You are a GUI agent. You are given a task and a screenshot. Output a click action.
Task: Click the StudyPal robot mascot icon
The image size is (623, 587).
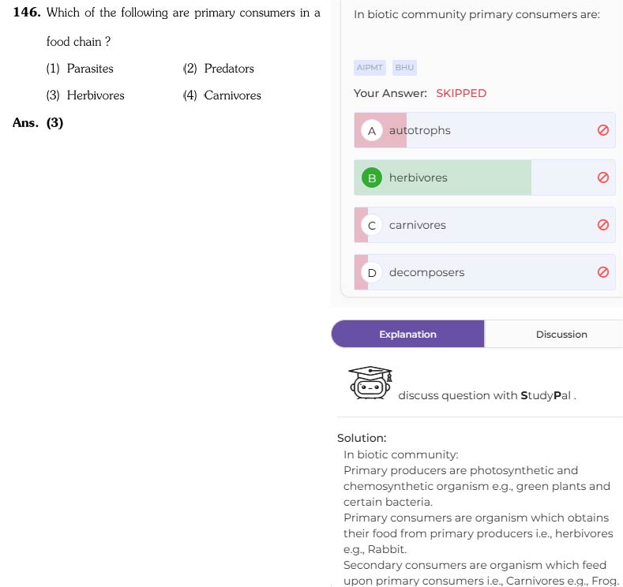pos(370,383)
